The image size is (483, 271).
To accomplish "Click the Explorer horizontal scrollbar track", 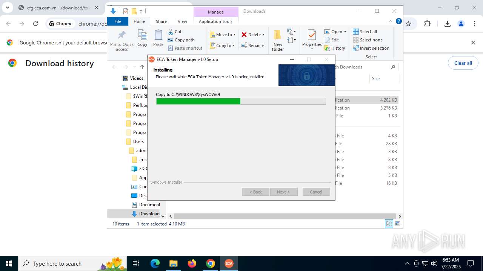I will (285, 216).
